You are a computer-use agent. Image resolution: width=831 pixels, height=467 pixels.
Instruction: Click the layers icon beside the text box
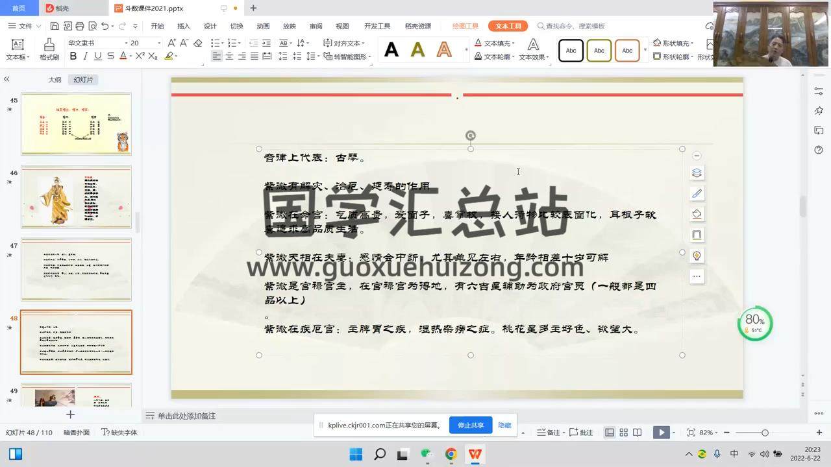tap(697, 173)
